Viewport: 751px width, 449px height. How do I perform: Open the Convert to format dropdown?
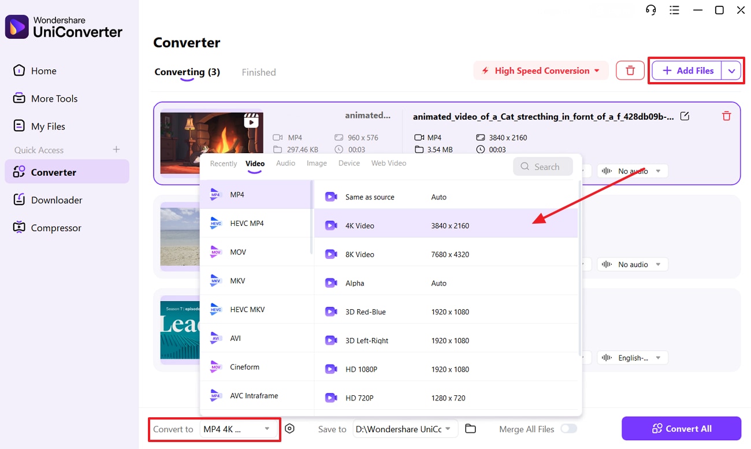click(x=238, y=429)
